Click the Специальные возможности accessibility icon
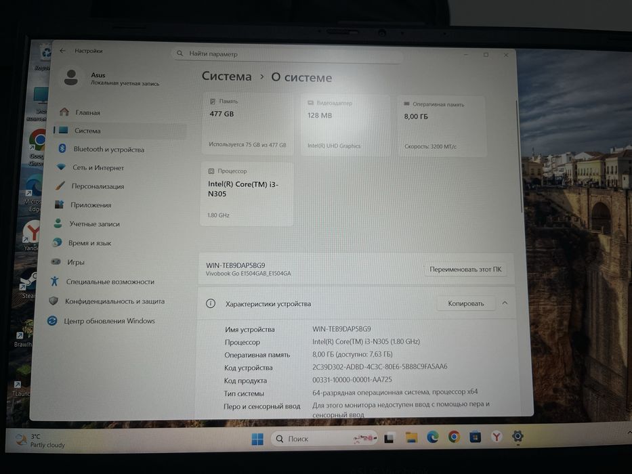The image size is (632, 474). (x=54, y=281)
